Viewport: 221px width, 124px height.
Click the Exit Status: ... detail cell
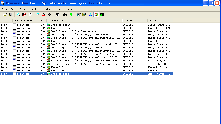click(x=159, y=74)
